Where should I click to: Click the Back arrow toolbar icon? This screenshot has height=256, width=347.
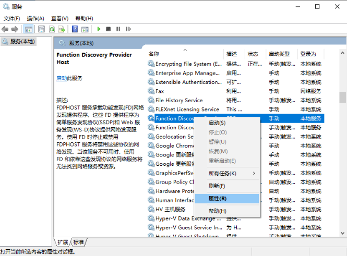(5, 29)
